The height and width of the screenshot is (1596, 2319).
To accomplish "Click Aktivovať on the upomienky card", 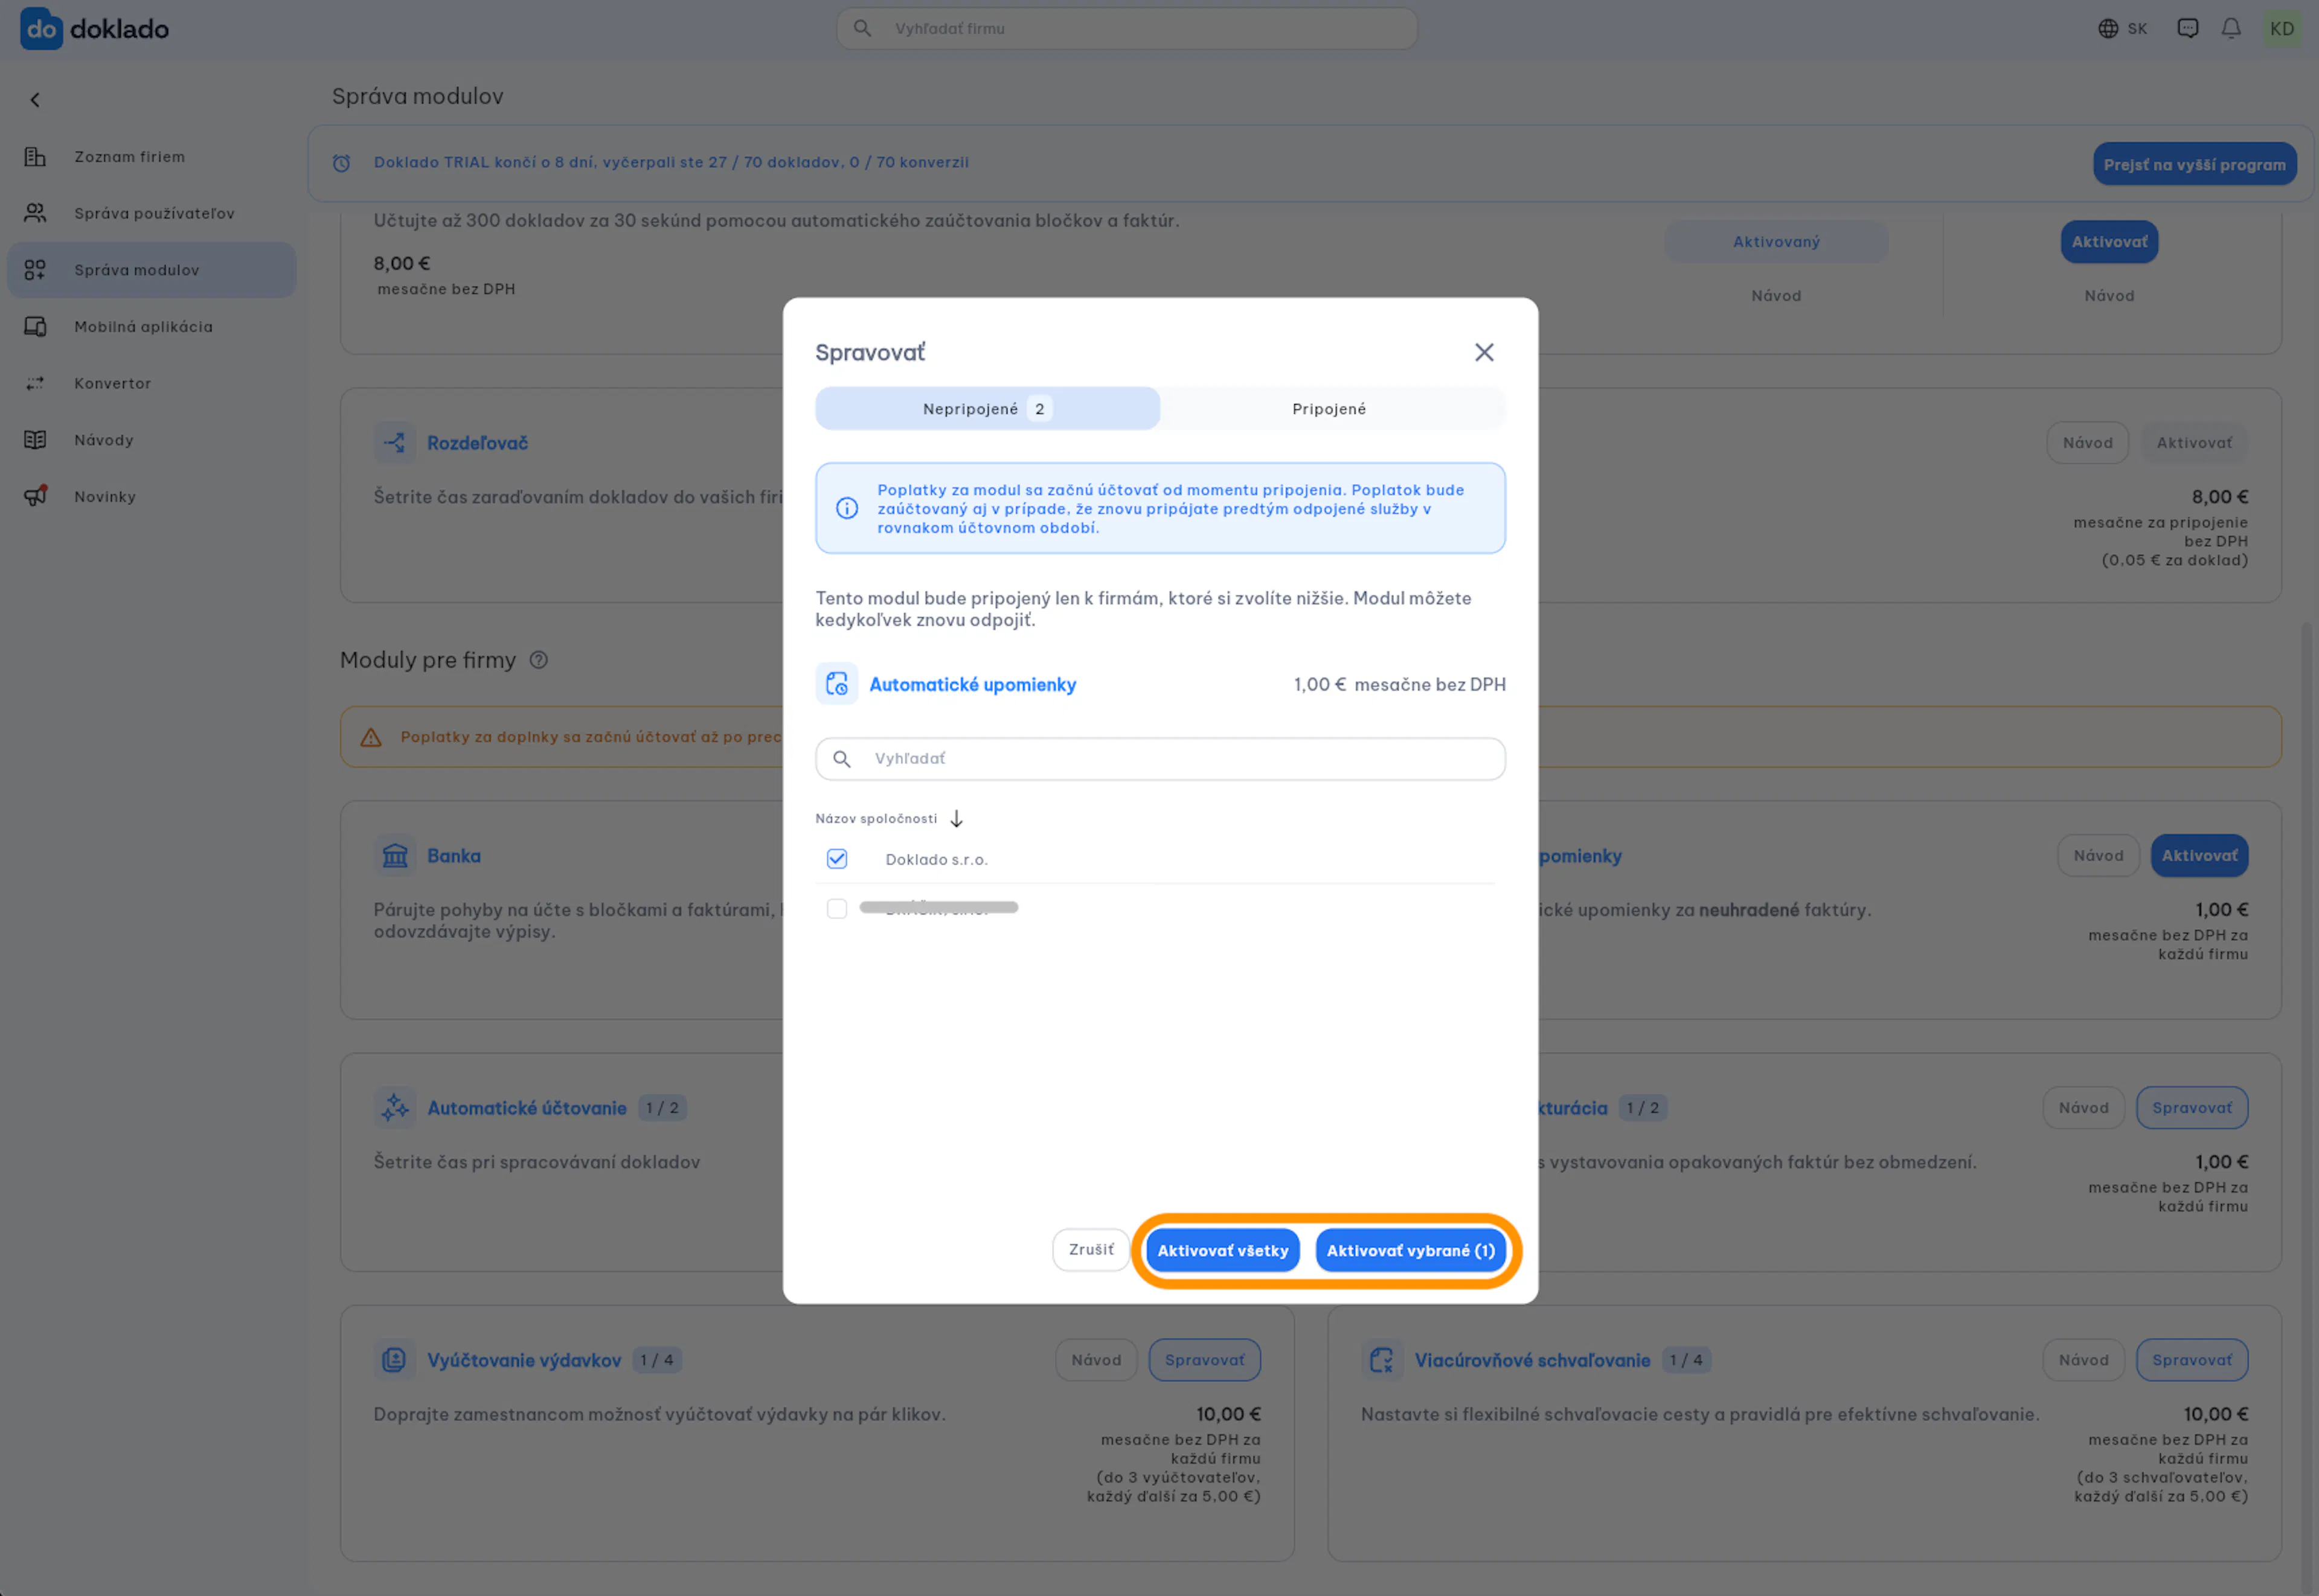I will click(2199, 856).
